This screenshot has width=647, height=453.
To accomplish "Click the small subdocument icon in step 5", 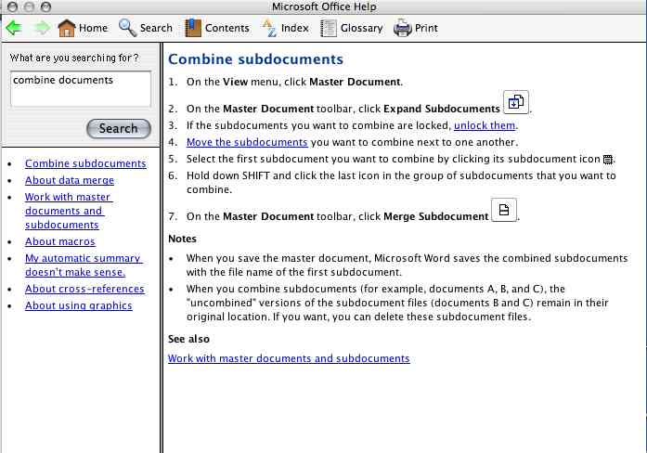I will [608, 160].
